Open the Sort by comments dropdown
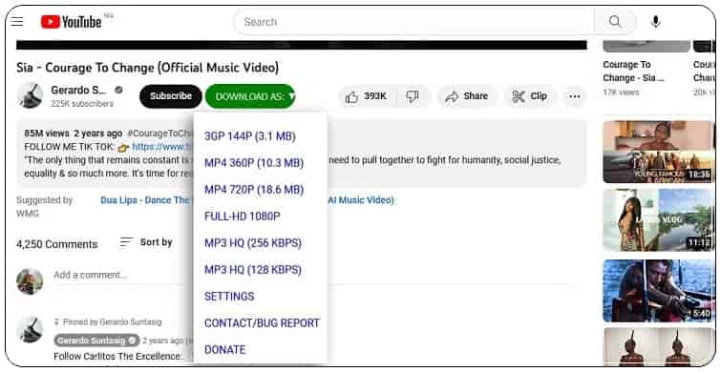 point(146,242)
